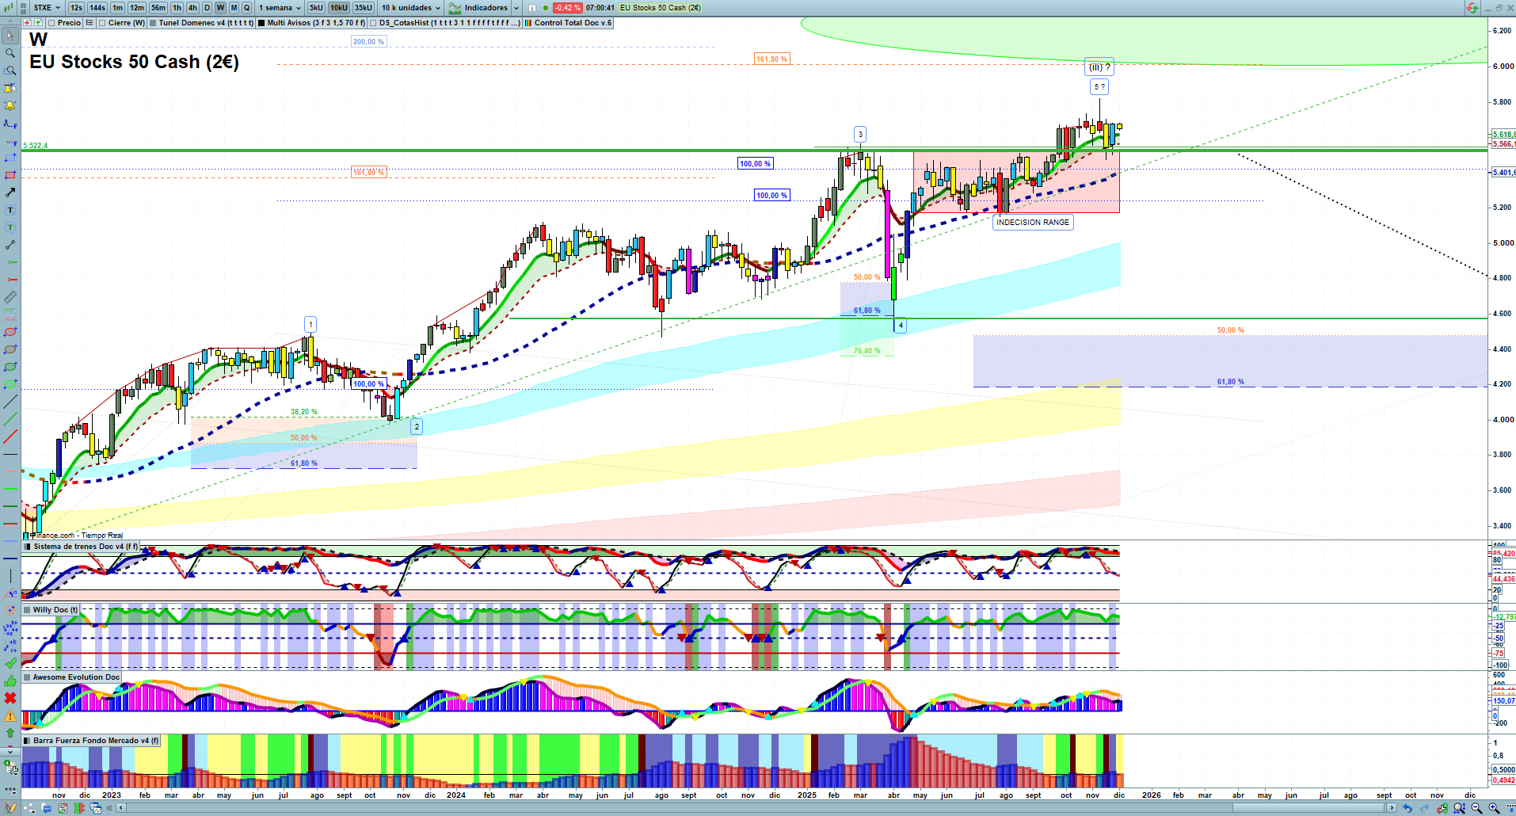Click the pencil drawing icon in bottom bar
The height and width of the screenshot is (816, 1516).
pyautogui.click(x=10, y=808)
